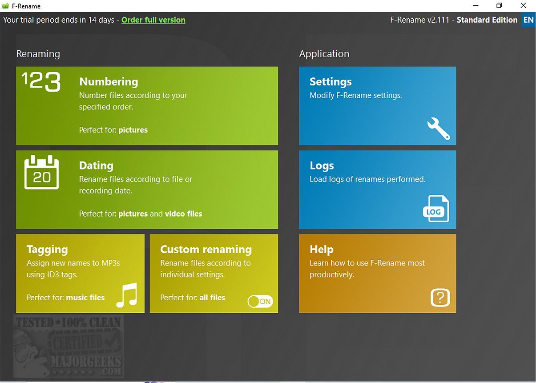Image resolution: width=536 pixels, height=383 pixels.
Task: Select the Tagging tile title
Action: tap(47, 250)
